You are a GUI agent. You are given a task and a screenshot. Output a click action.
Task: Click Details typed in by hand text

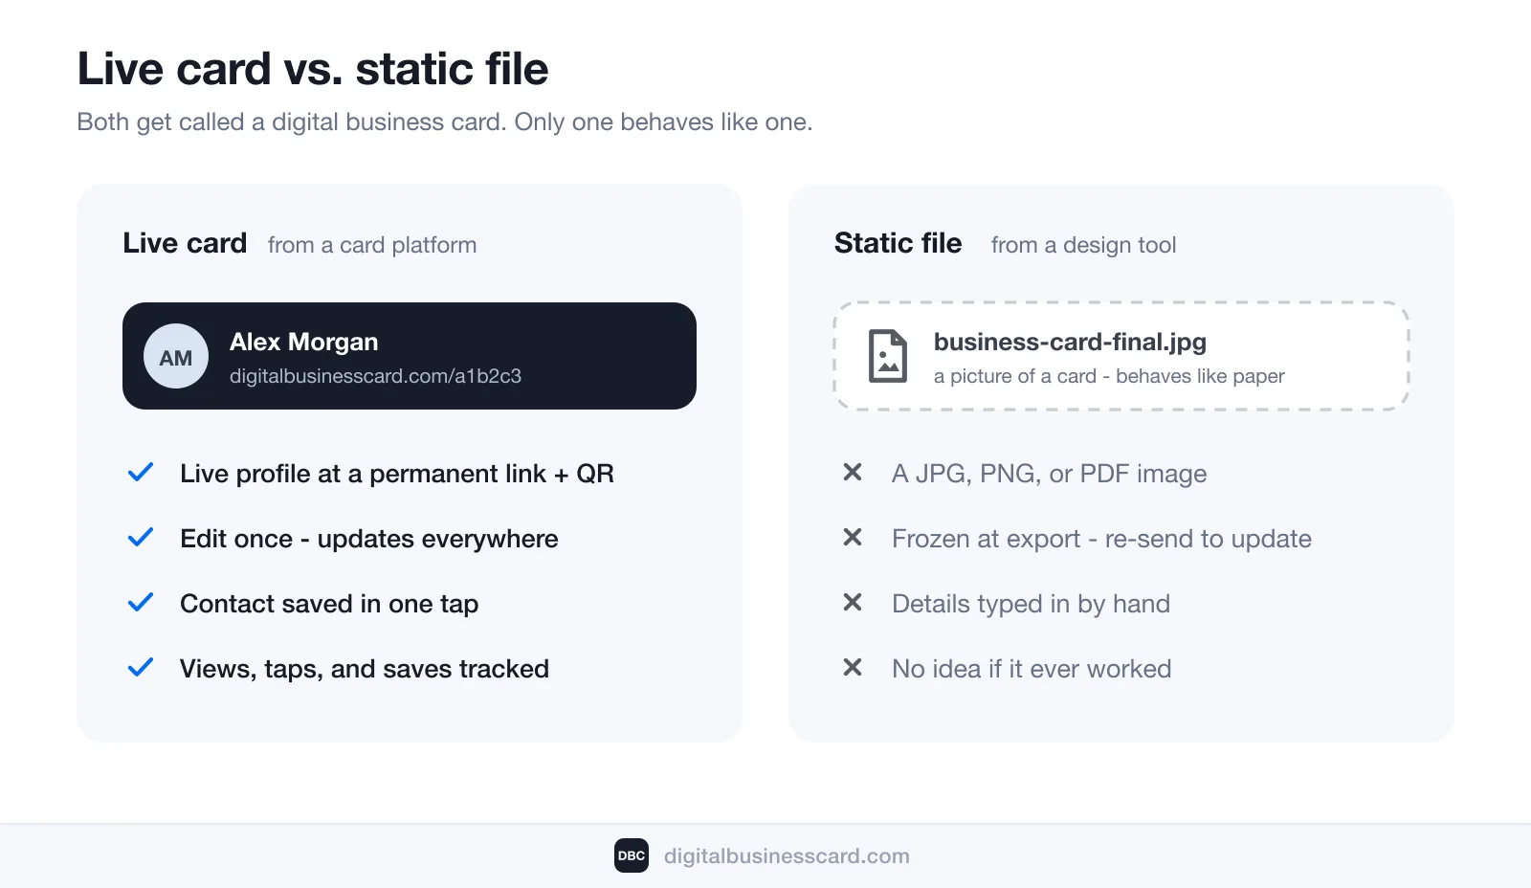coord(1031,604)
